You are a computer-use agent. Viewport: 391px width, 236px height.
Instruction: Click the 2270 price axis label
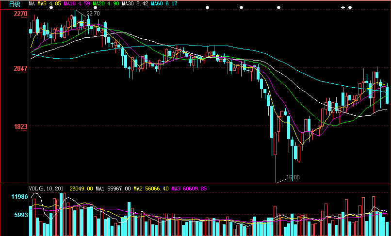[20, 14]
